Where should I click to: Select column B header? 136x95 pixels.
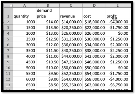click(x=48, y=5)
